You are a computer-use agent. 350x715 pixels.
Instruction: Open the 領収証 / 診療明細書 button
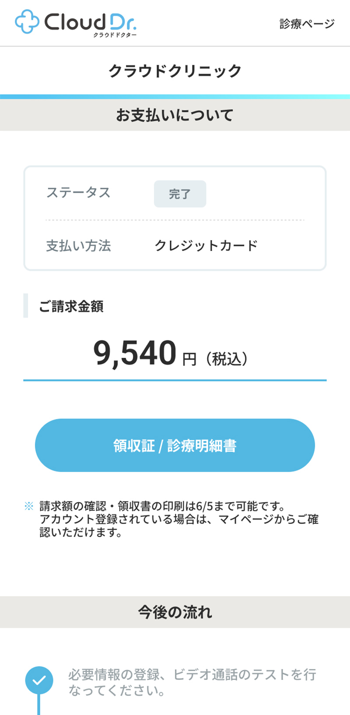(x=175, y=445)
